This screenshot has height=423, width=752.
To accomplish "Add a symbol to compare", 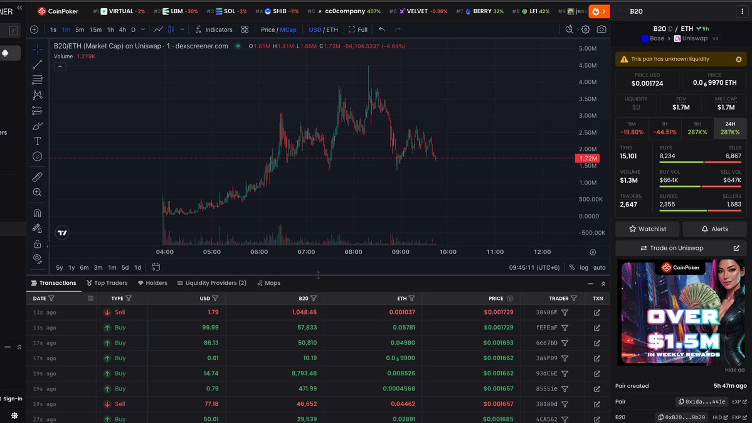I will click(x=34, y=29).
